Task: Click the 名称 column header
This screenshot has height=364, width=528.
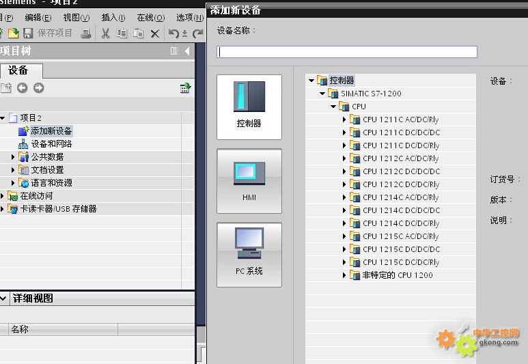Action: 63,329
